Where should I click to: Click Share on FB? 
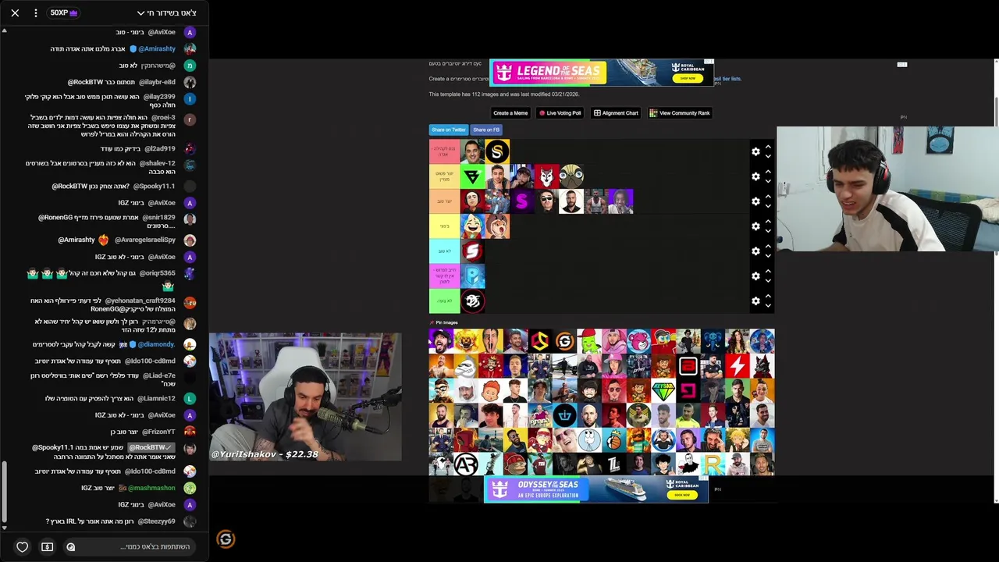tap(486, 130)
